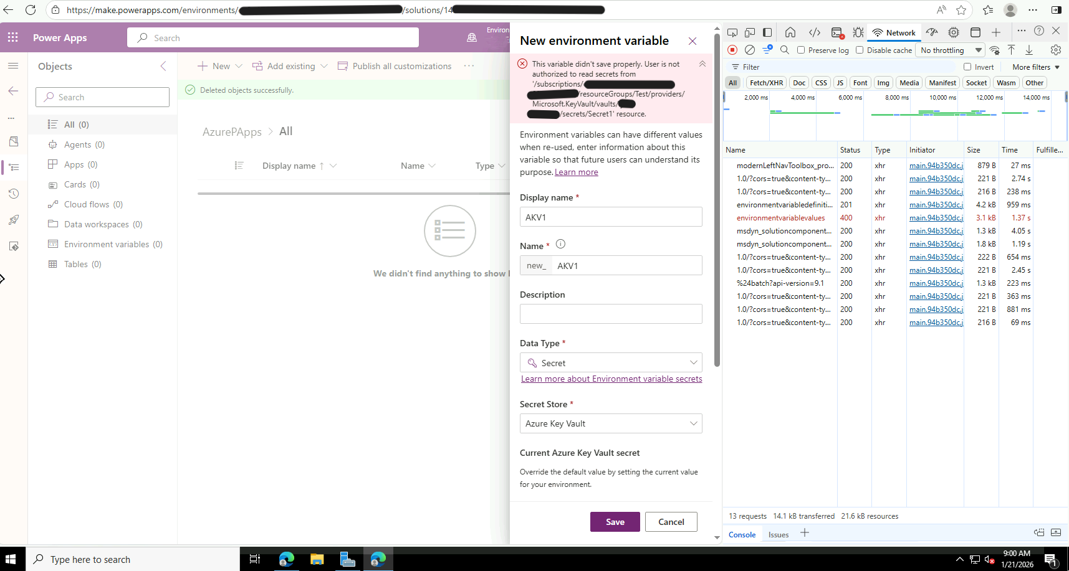1069x571 pixels.
Task: Select the CSS filter chip
Action: (x=821, y=83)
